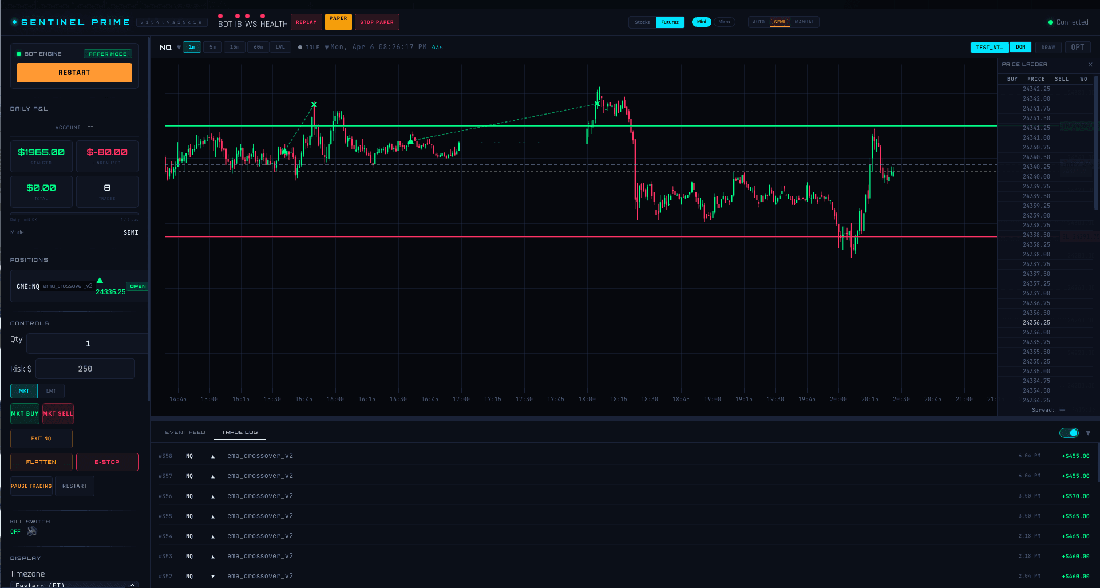Viewport: 1100px width, 588px height.
Task: Click the PAUSE TRADING button
Action: pos(31,486)
